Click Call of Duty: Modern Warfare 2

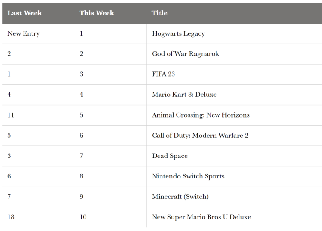(200, 136)
